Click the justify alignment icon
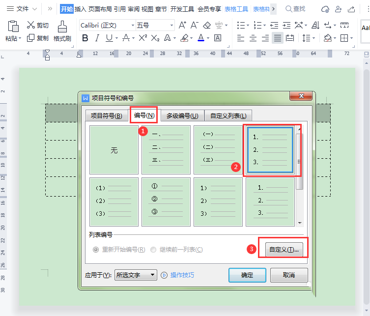 [278, 38]
